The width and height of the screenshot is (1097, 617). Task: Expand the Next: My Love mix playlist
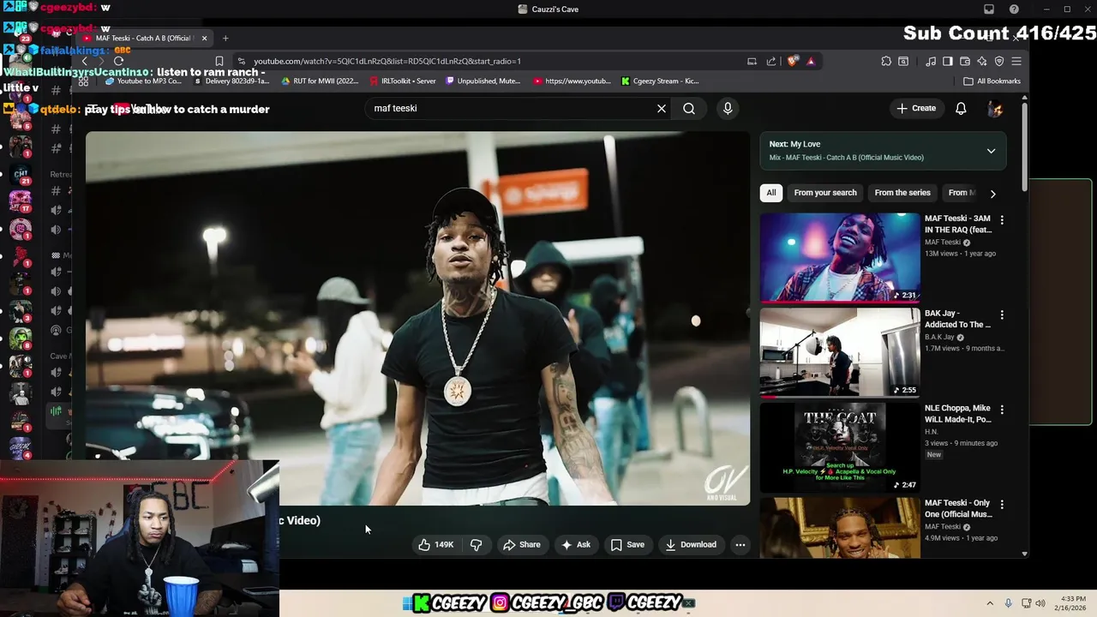pyautogui.click(x=991, y=151)
